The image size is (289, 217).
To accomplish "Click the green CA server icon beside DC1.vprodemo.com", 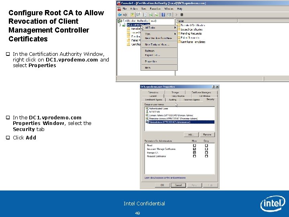I will (x=124, y=25).
